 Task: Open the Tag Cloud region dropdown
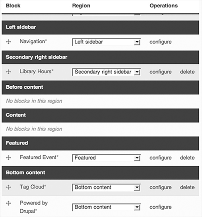coord(106,187)
